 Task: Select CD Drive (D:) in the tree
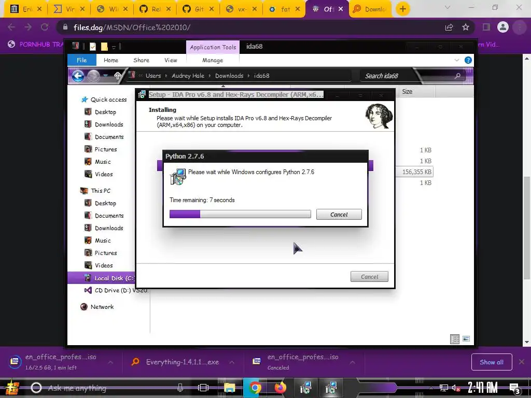[117, 290]
